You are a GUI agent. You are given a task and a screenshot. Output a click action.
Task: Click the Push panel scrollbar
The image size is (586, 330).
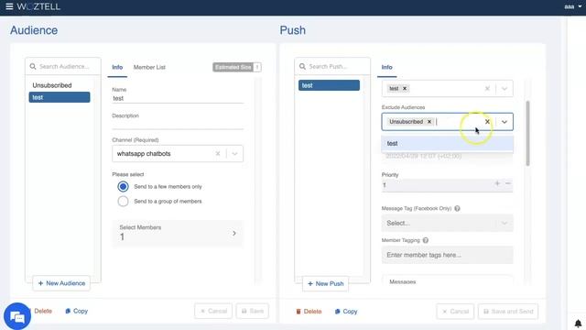coord(527,133)
